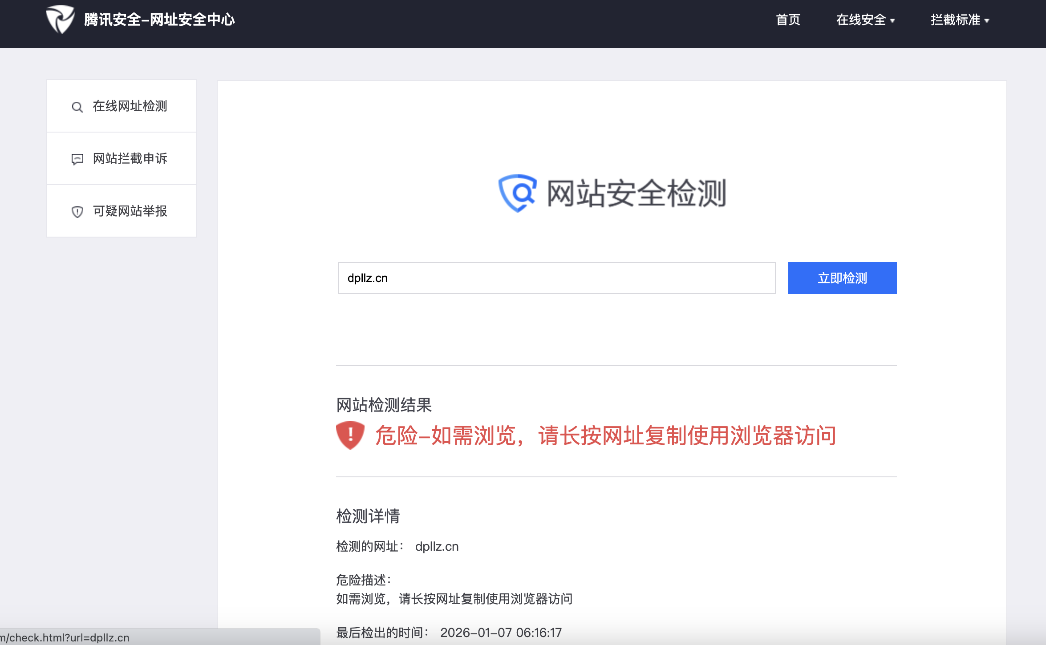
Task: Click the 网站安全检测 heading text
Action: tap(636, 193)
